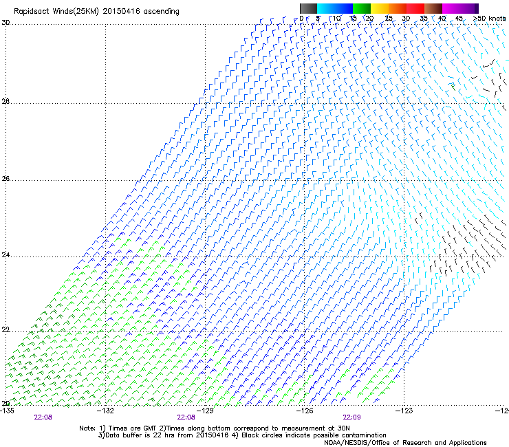This screenshot has width=509, height=447.
Task: Click the title text 'Rapidsact Winds(25KM) 20150416 ascending'
Action: pyautogui.click(x=96, y=12)
